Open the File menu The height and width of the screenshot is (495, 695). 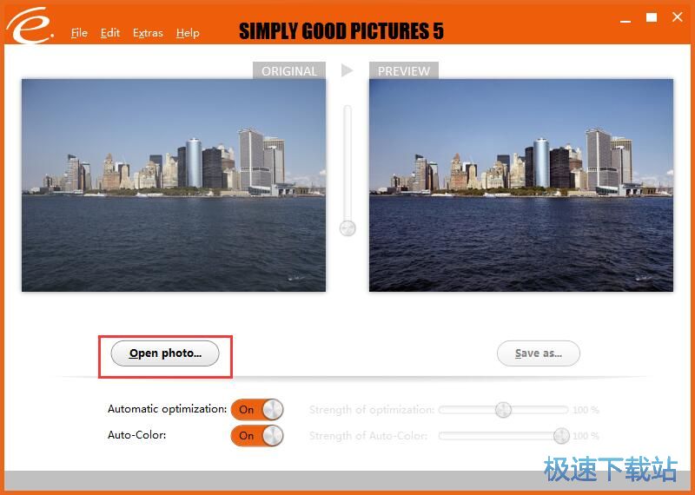click(x=79, y=33)
